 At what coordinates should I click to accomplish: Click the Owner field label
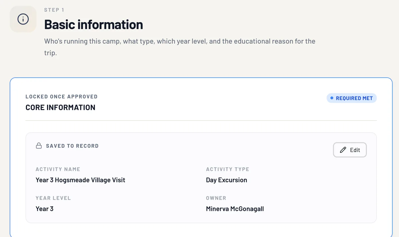coord(216,198)
